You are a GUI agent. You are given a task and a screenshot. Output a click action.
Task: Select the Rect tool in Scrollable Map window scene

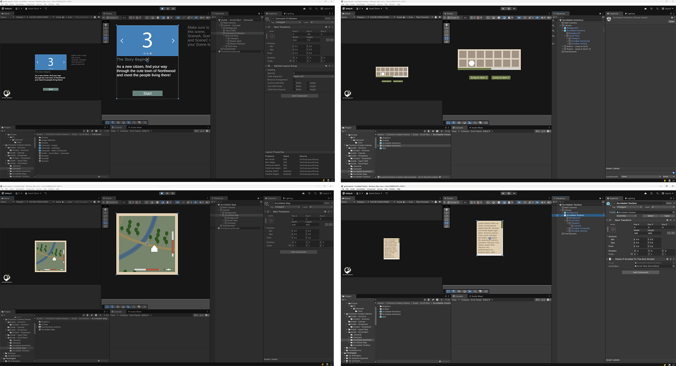tap(105, 223)
